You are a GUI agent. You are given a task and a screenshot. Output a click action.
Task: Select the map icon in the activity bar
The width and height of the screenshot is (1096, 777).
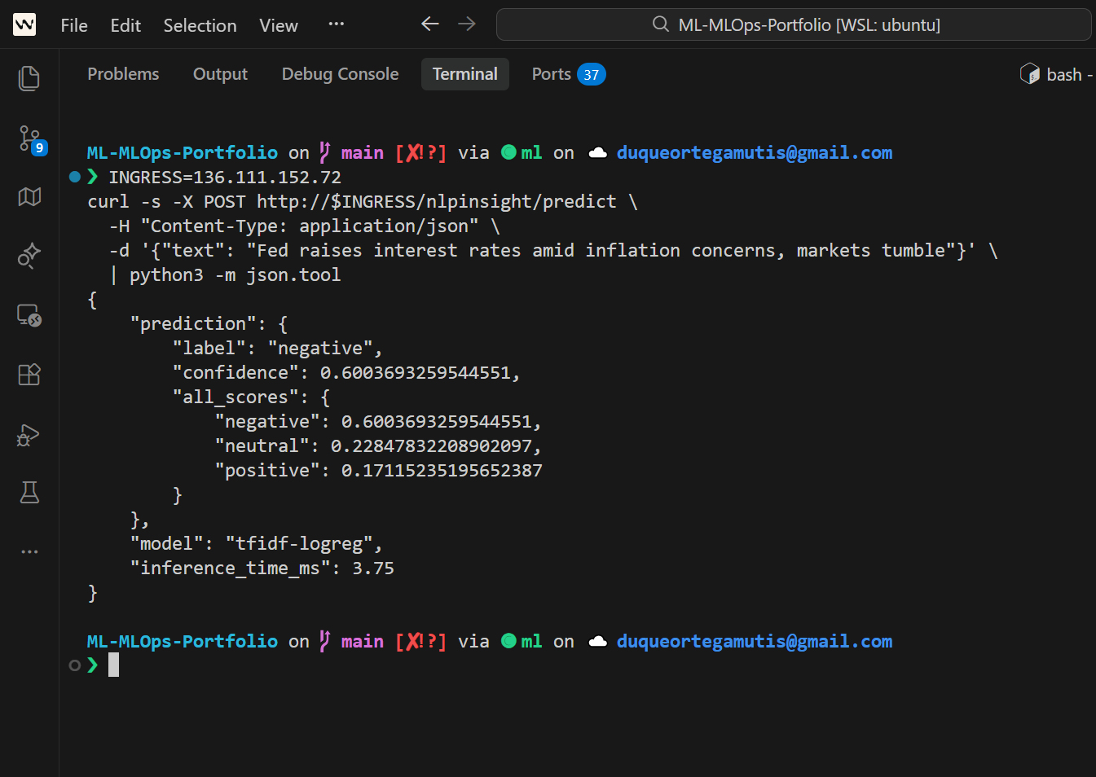tap(29, 197)
